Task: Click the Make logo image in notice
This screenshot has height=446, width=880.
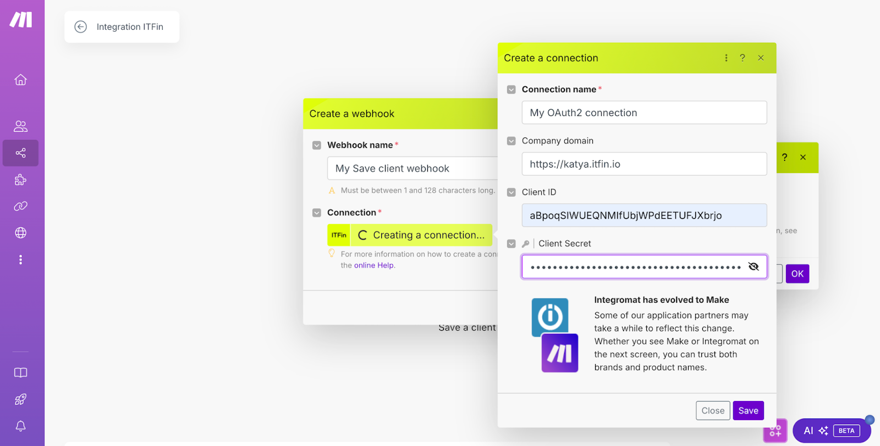Action: (x=560, y=353)
